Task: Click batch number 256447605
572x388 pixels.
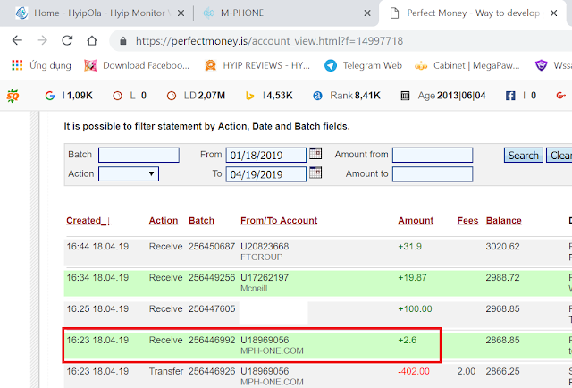Action: 212,308
